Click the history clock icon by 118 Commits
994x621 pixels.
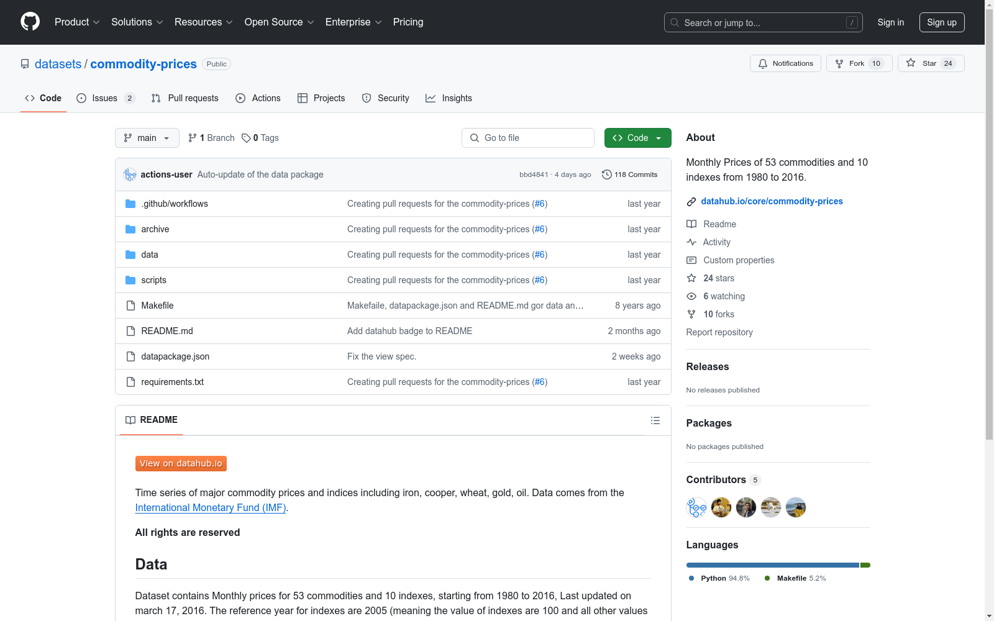point(607,175)
